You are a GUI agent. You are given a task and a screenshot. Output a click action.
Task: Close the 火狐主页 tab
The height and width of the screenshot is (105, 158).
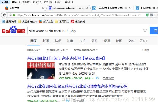coord(43,8)
